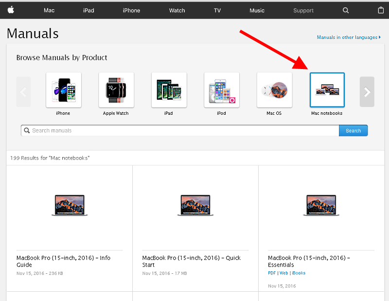Screen dimensions: 389x301
Task: Click the Browse Manuals by Product heading
Action: [62, 57]
